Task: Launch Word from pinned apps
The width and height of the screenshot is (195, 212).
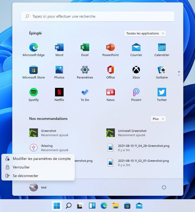Action: click(x=59, y=50)
